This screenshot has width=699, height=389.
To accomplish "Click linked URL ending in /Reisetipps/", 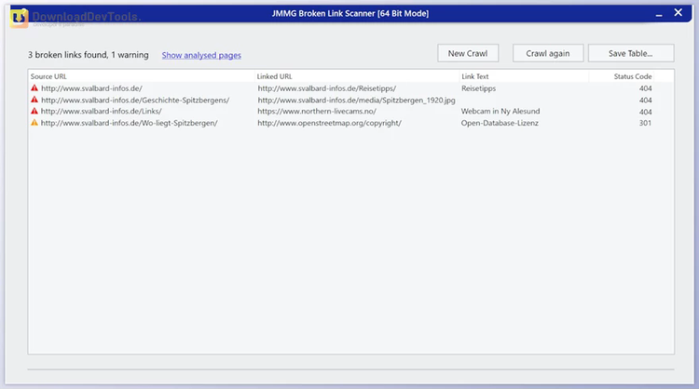I will point(327,88).
